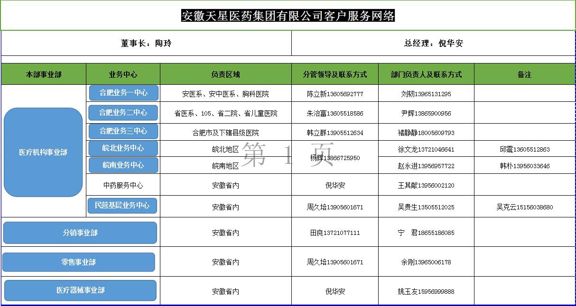Select cell 省医系、105、省二院、省儿童医院
Image resolution: width=576 pixels, height=306 pixels.
(x=226, y=113)
